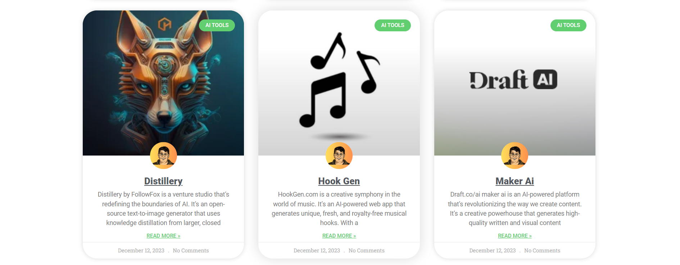Image resolution: width=680 pixels, height=265 pixels.
Task: Click READ MORE under Maker Ai
Action: click(514, 236)
